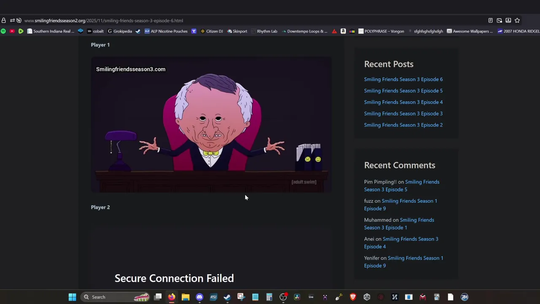Open the Amazon bookmark icon
The image size is (540, 304).
tap(343, 31)
